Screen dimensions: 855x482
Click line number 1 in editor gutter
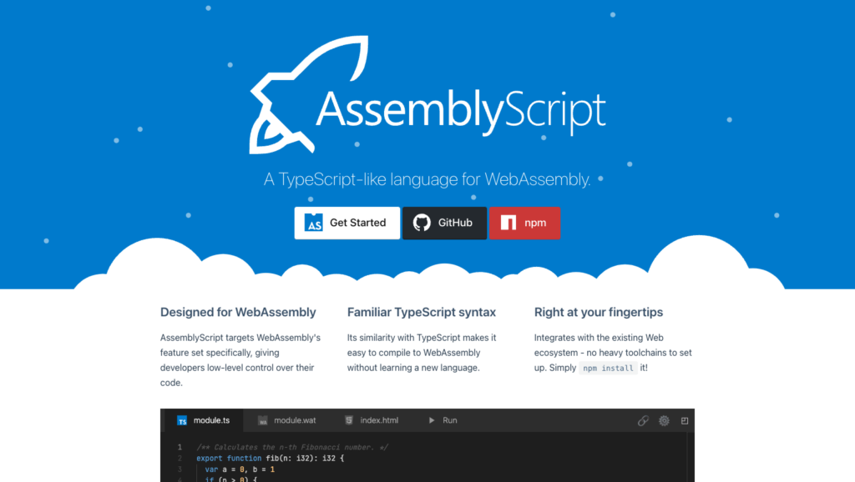coord(179,447)
